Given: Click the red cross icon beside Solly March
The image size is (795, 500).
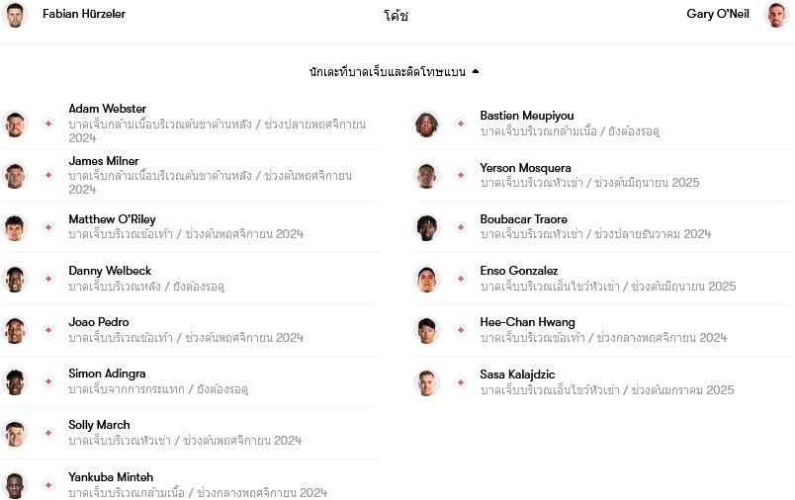Looking at the screenshot, I should coord(48,433).
